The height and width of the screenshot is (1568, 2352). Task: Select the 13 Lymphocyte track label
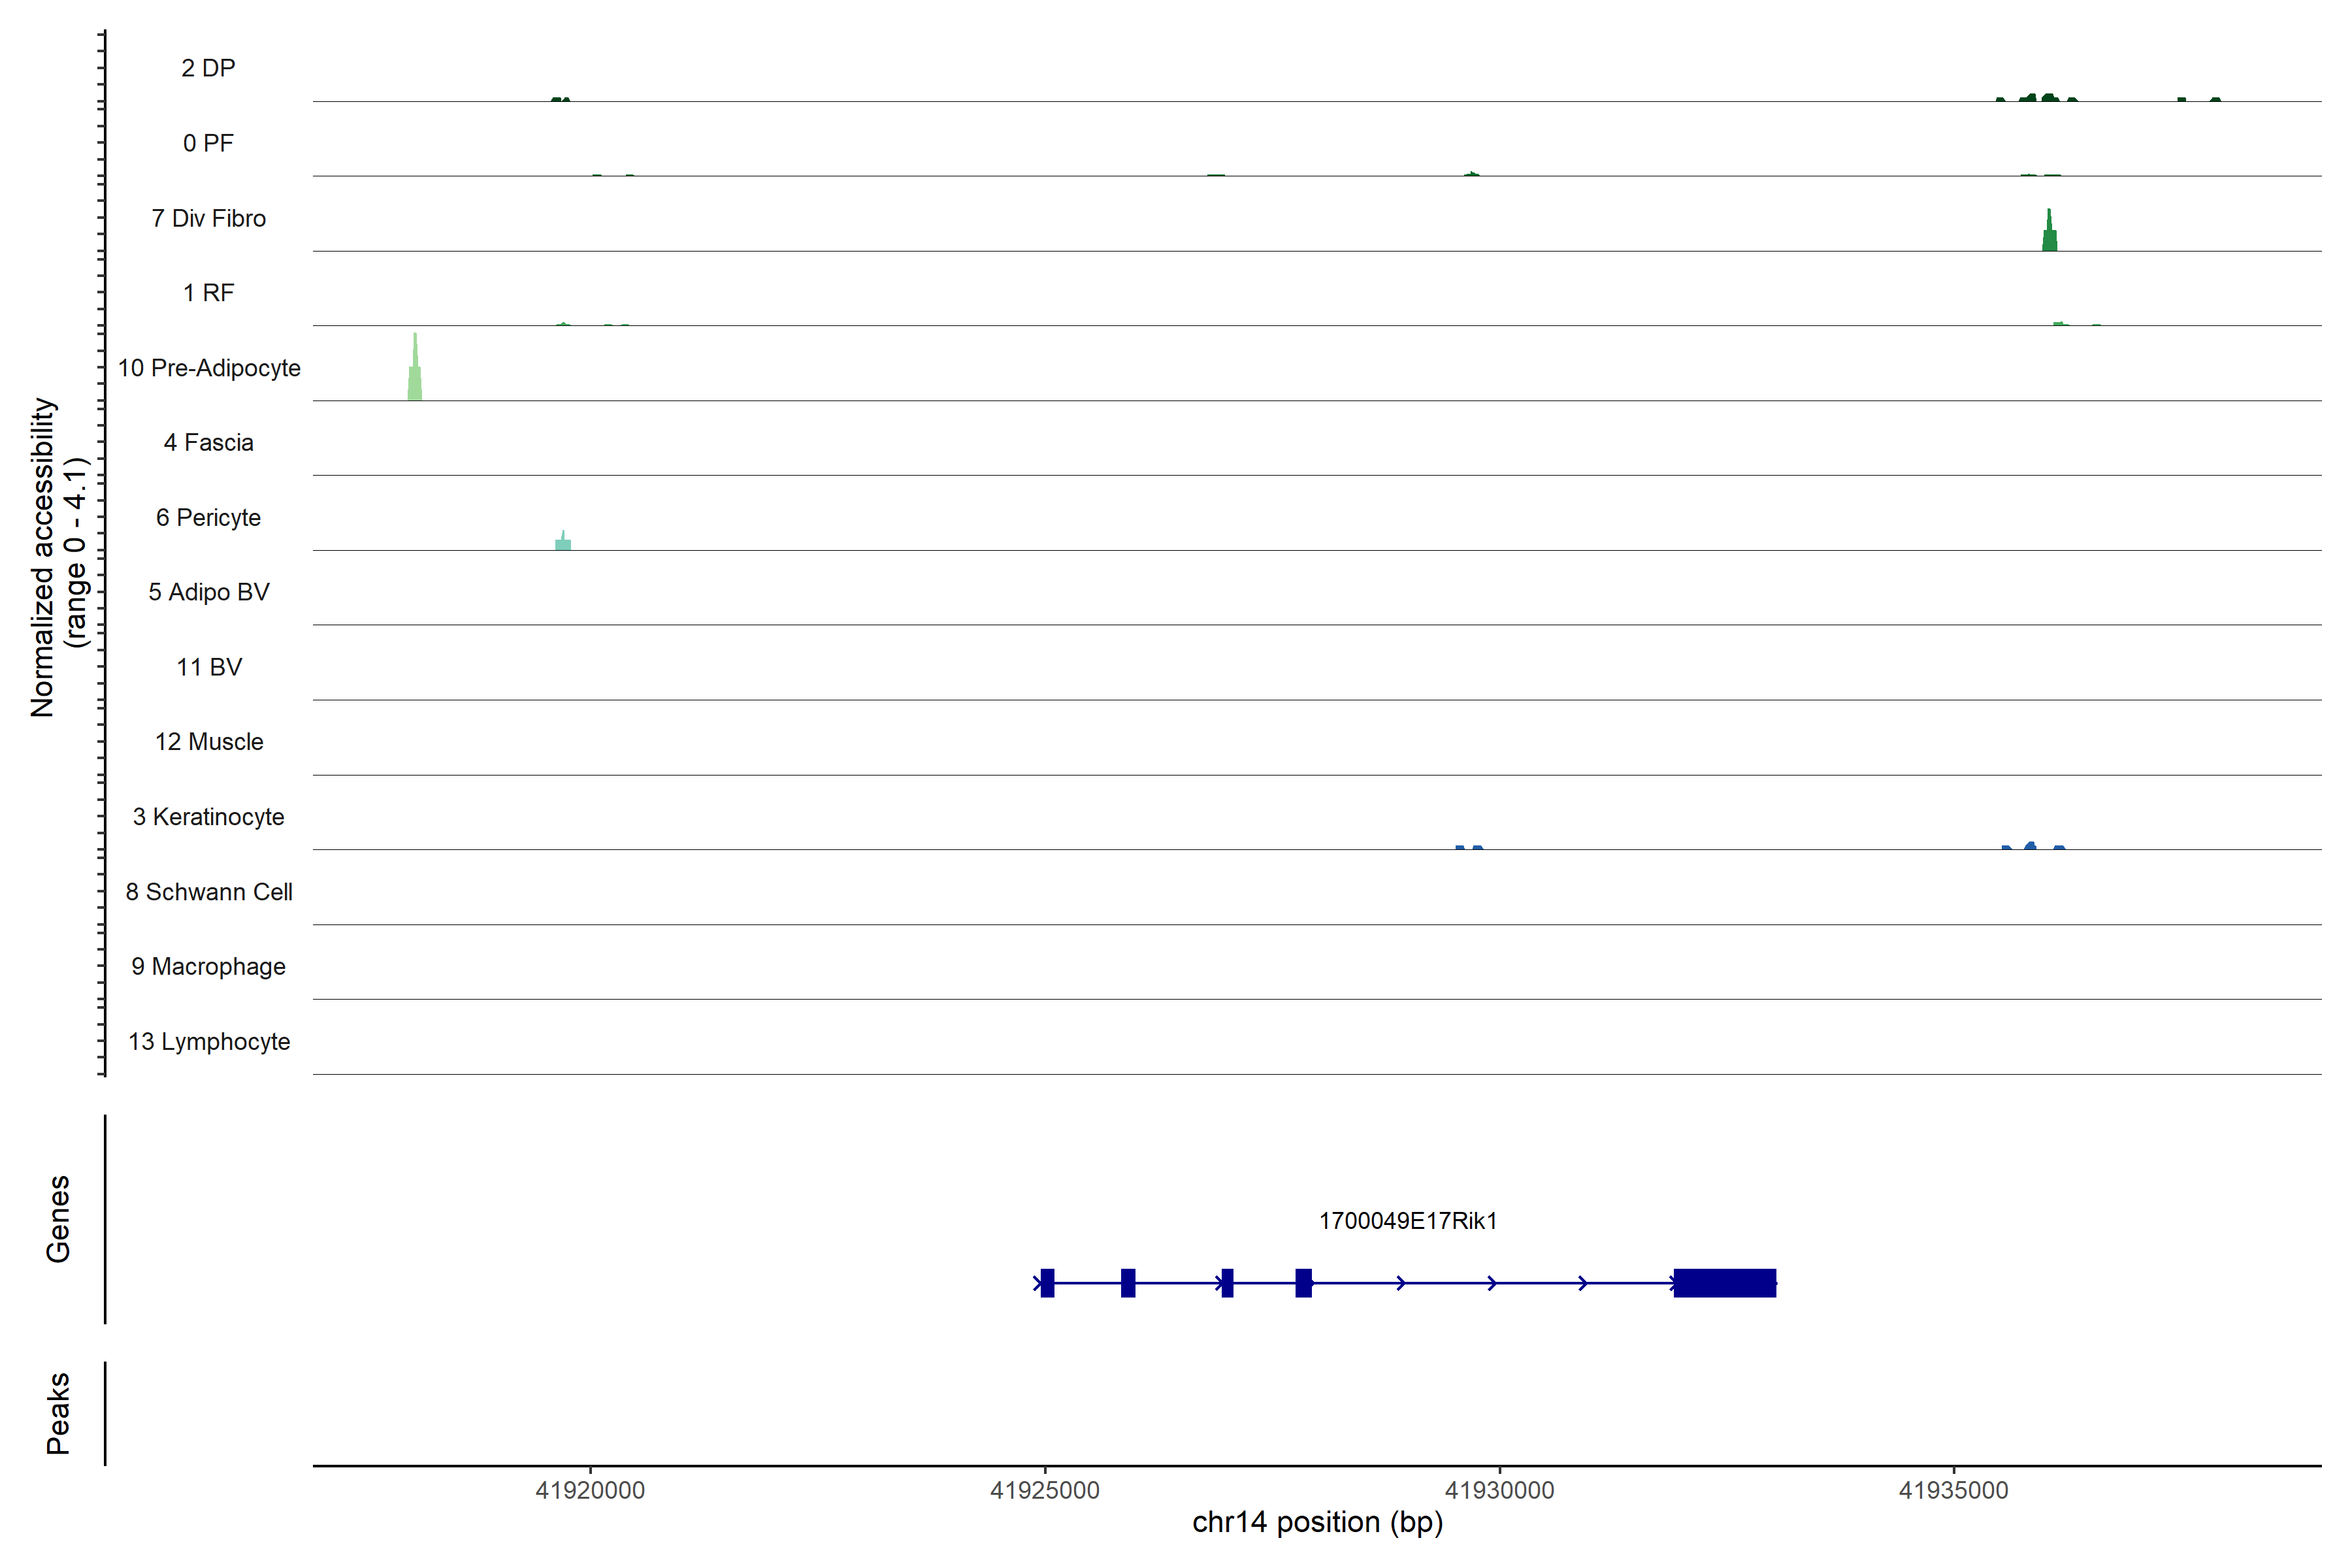208,1041
